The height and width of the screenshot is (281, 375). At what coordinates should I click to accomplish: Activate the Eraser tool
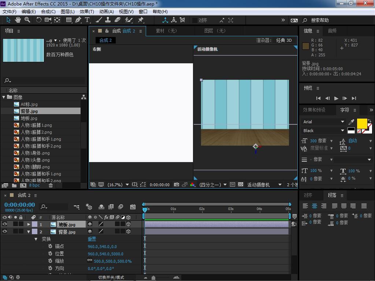pyautogui.click(x=118, y=20)
